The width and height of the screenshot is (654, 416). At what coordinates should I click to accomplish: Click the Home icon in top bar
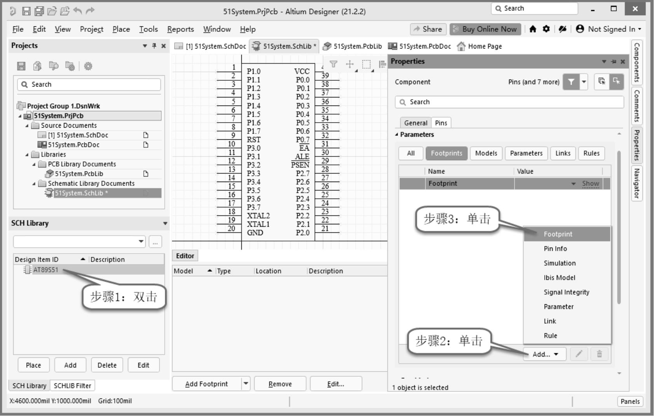click(533, 29)
